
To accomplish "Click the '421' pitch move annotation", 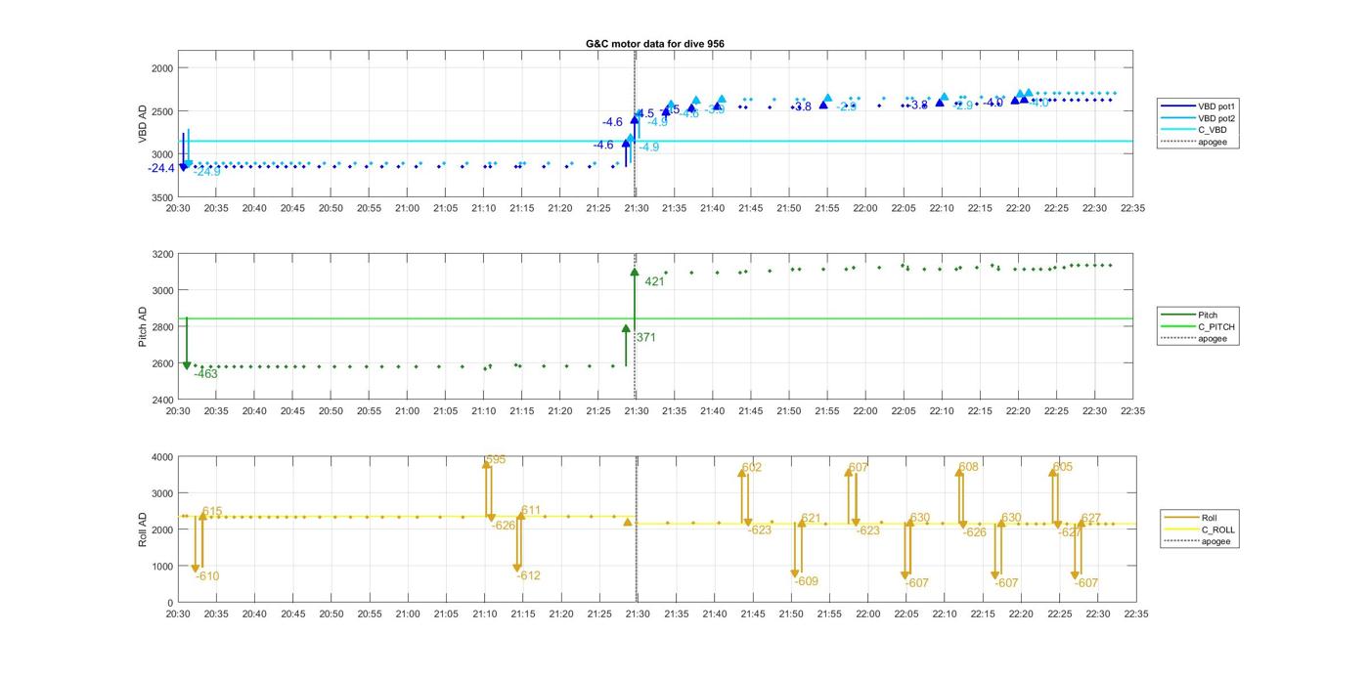I will pos(654,281).
